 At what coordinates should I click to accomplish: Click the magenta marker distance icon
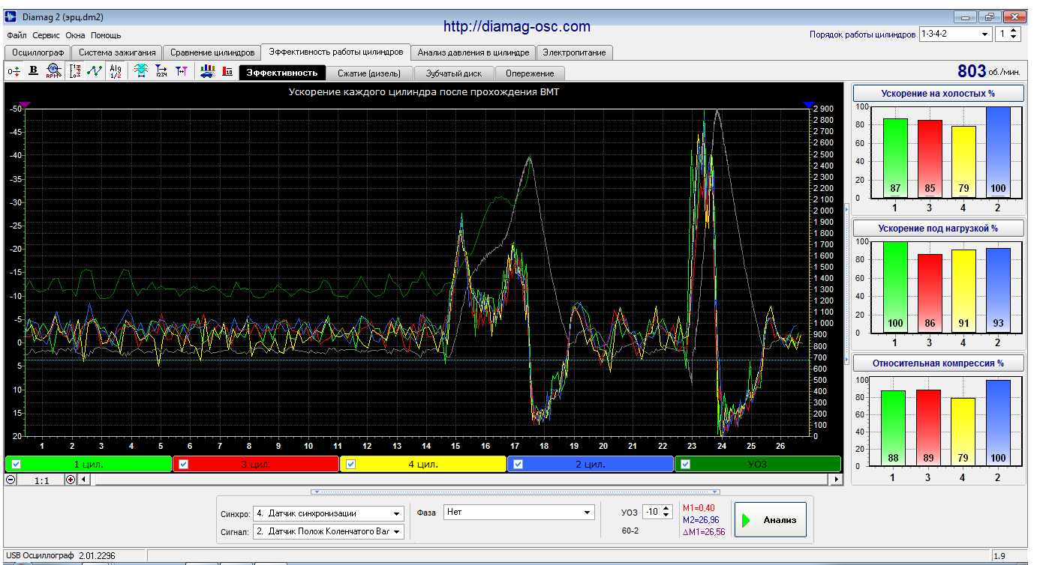182,71
